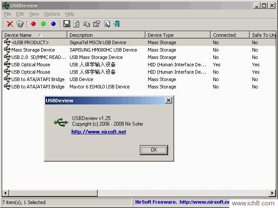Click the red dot disconnect icon
The image size is (278, 208).
(x=33, y=24)
